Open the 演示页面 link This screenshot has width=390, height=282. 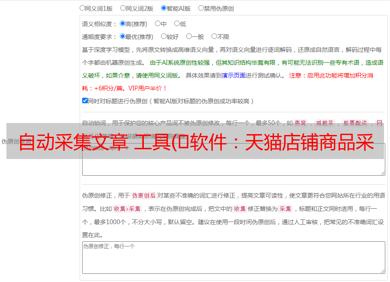[x=233, y=75]
